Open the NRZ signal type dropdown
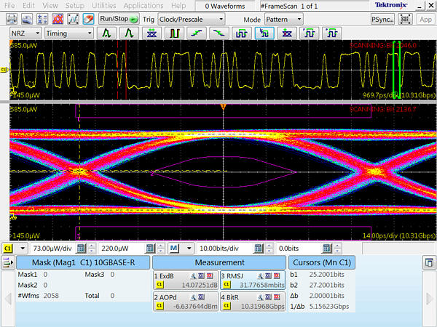Screen dimensions: 437x327 pyautogui.click(x=25, y=33)
